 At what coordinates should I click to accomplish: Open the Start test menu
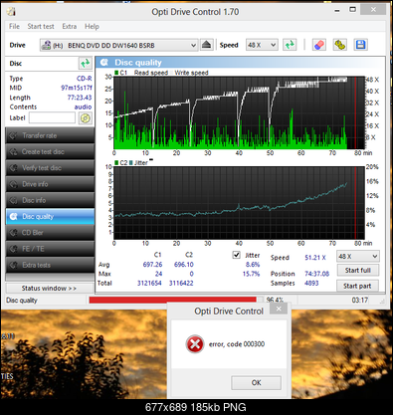(41, 26)
